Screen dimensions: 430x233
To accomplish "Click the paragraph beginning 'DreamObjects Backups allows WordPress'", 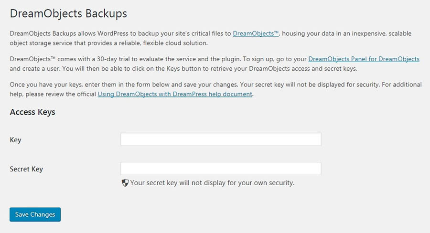I will (x=119, y=33).
